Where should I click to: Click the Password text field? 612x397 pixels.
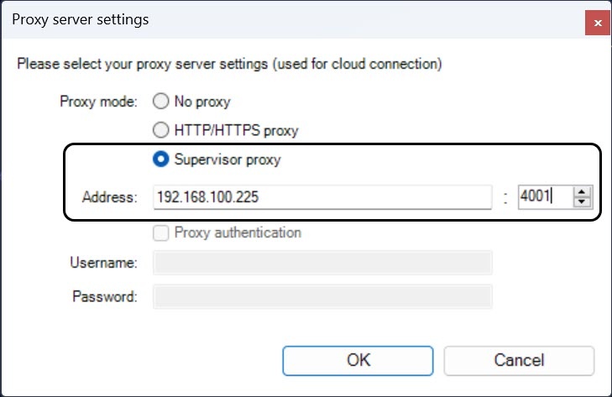(322, 296)
